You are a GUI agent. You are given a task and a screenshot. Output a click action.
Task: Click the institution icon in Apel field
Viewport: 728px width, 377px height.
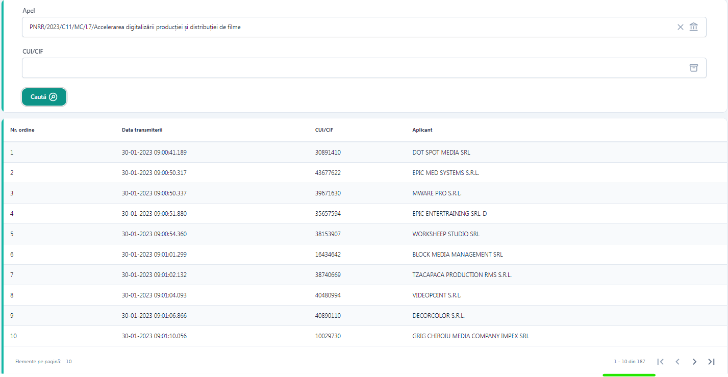coord(693,27)
